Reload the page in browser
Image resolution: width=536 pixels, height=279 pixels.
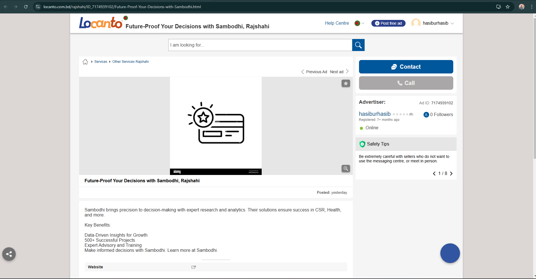(26, 7)
